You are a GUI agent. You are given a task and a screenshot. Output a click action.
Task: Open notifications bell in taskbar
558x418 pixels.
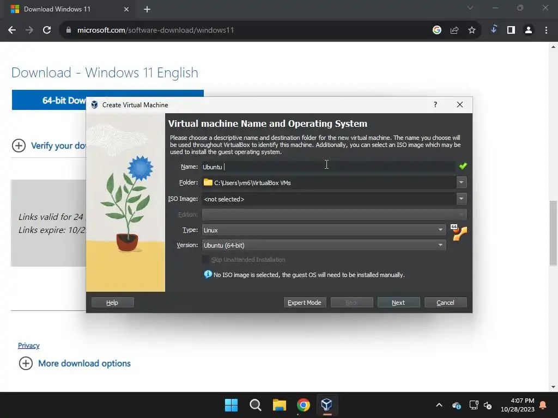543,405
